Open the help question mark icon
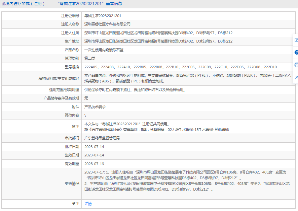 (x=296, y=53)
